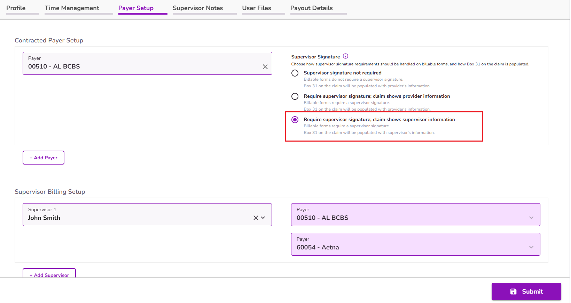
Task: Focus the contracted Payer input field
Action: [147, 63]
